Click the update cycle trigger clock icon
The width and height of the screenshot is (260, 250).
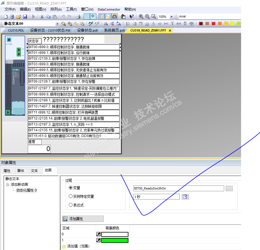coord(185,197)
